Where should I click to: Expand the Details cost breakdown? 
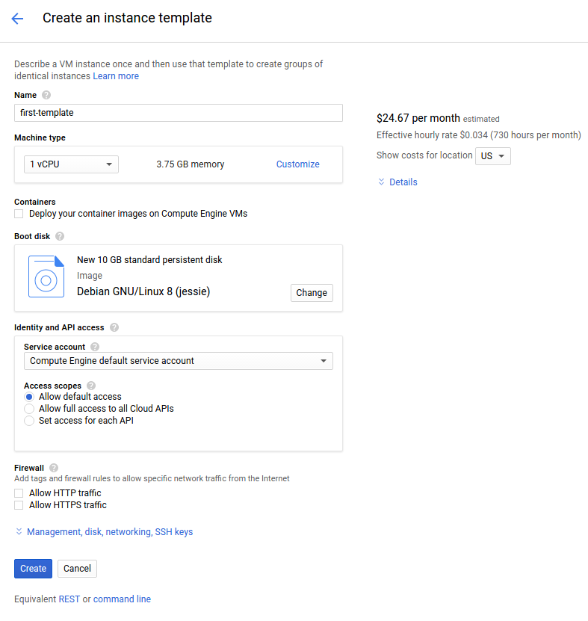pyautogui.click(x=397, y=182)
